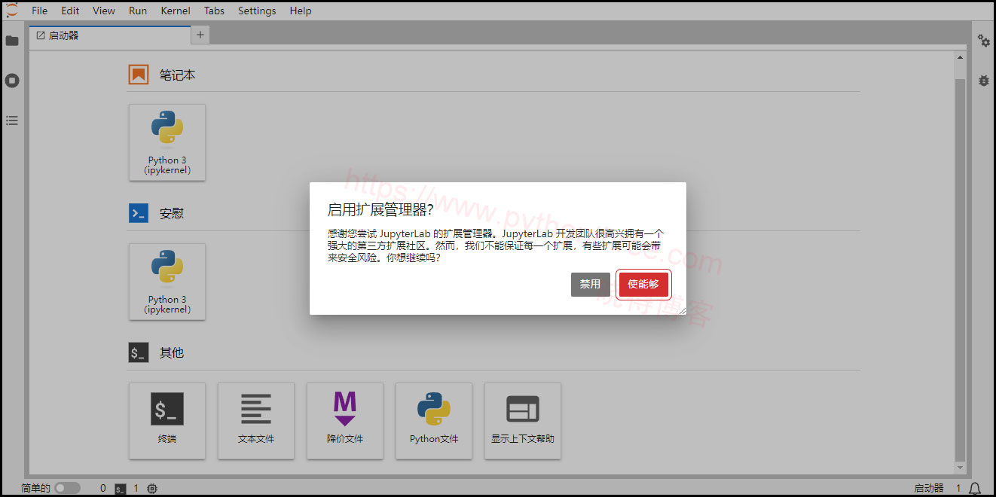Open the File menu

(39, 11)
